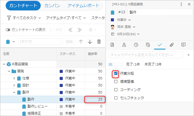Open the assignee person tab
The height and width of the screenshot is (116, 194).
124,44
